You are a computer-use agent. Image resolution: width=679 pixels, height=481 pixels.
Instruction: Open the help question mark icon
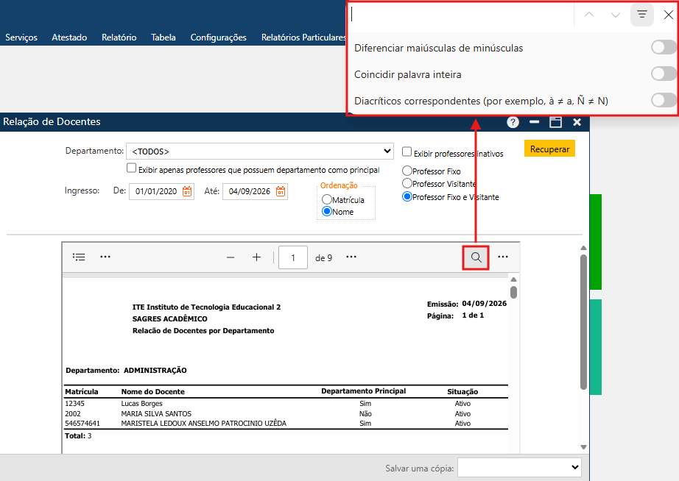[x=513, y=122]
